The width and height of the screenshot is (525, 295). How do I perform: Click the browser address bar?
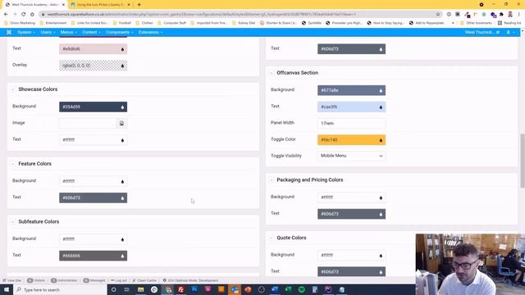point(238,15)
